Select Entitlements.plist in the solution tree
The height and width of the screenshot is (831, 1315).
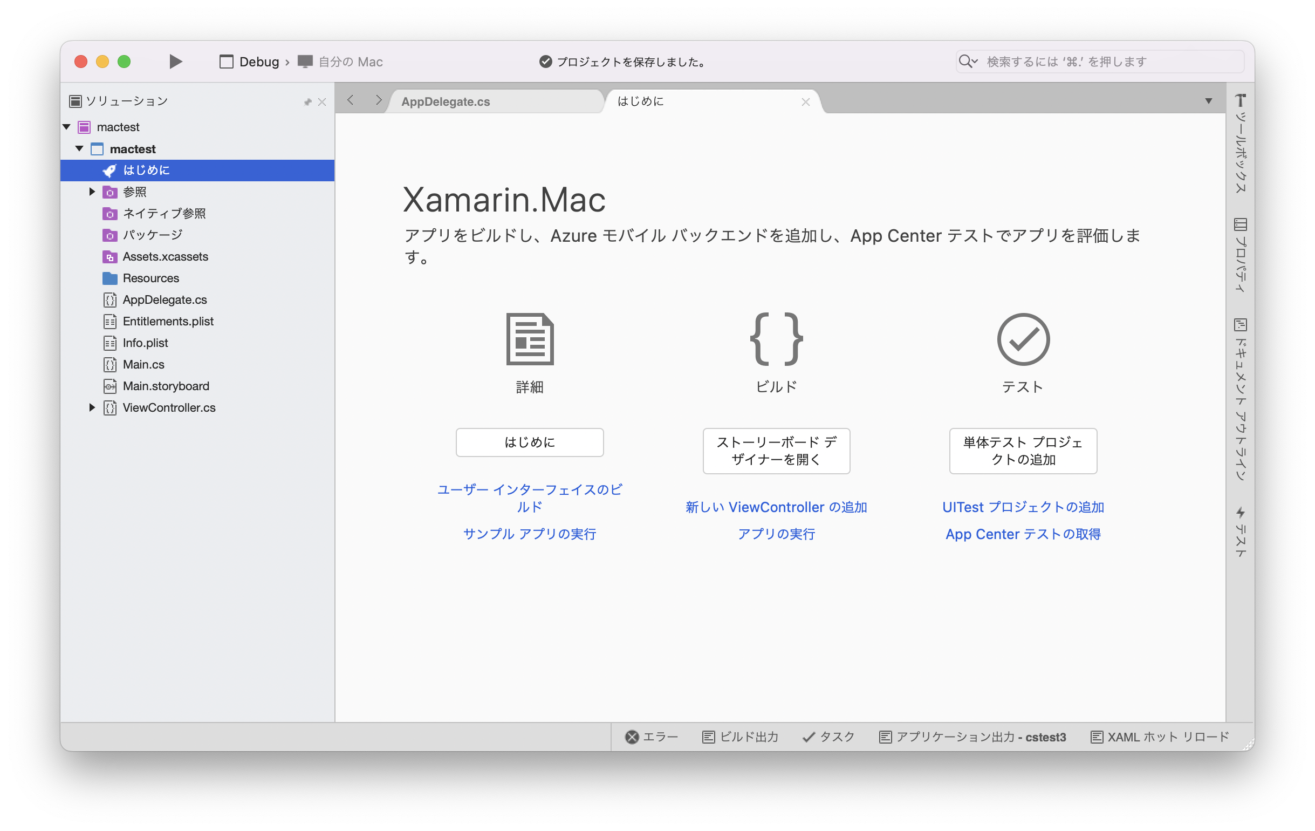coord(197,322)
